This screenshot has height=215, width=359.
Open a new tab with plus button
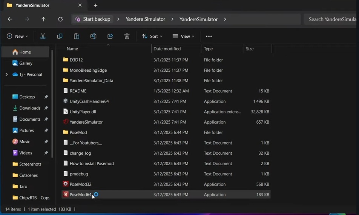click(95, 5)
